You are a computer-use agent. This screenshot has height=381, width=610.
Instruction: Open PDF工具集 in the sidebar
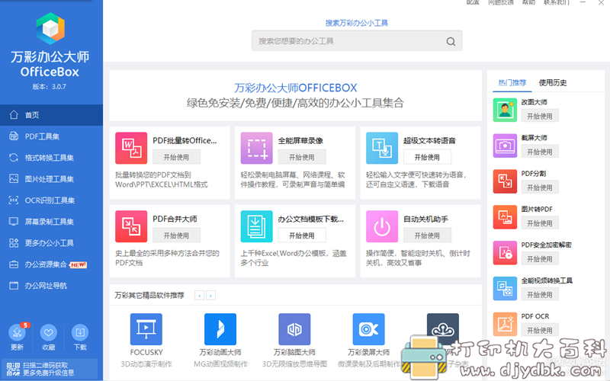(x=51, y=136)
